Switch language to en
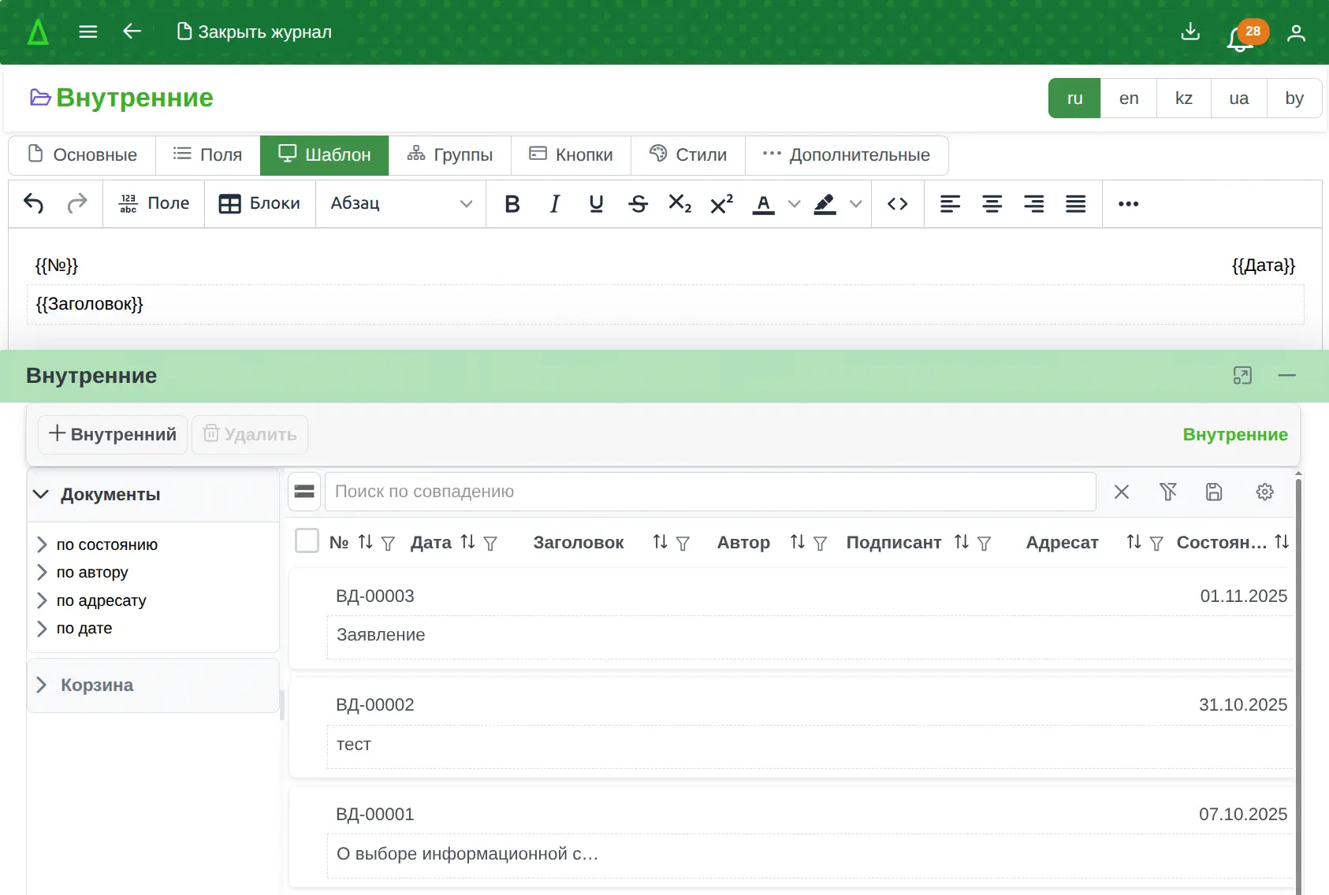1329x895 pixels. (x=1129, y=98)
